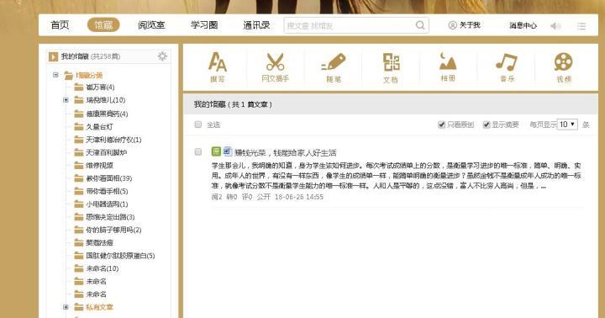
Task: Open the 音乐 music tool
Action: pyautogui.click(x=507, y=67)
